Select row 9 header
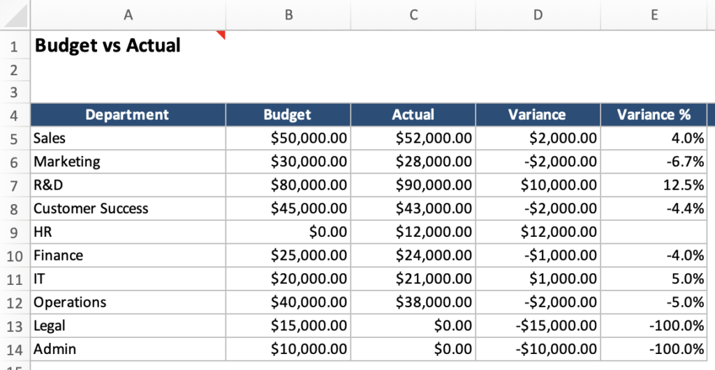 pyautogui.click(x=15, y=232)
